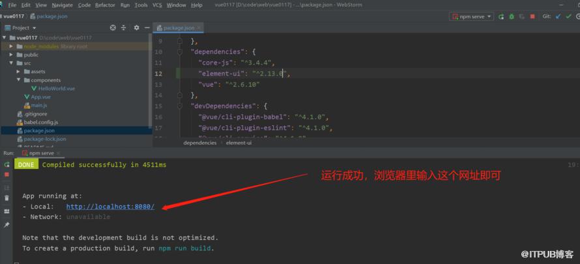Screen dimensions: 580x264
Task: Select babel.config.js in the project tree
Action: (x=40, y=122)
